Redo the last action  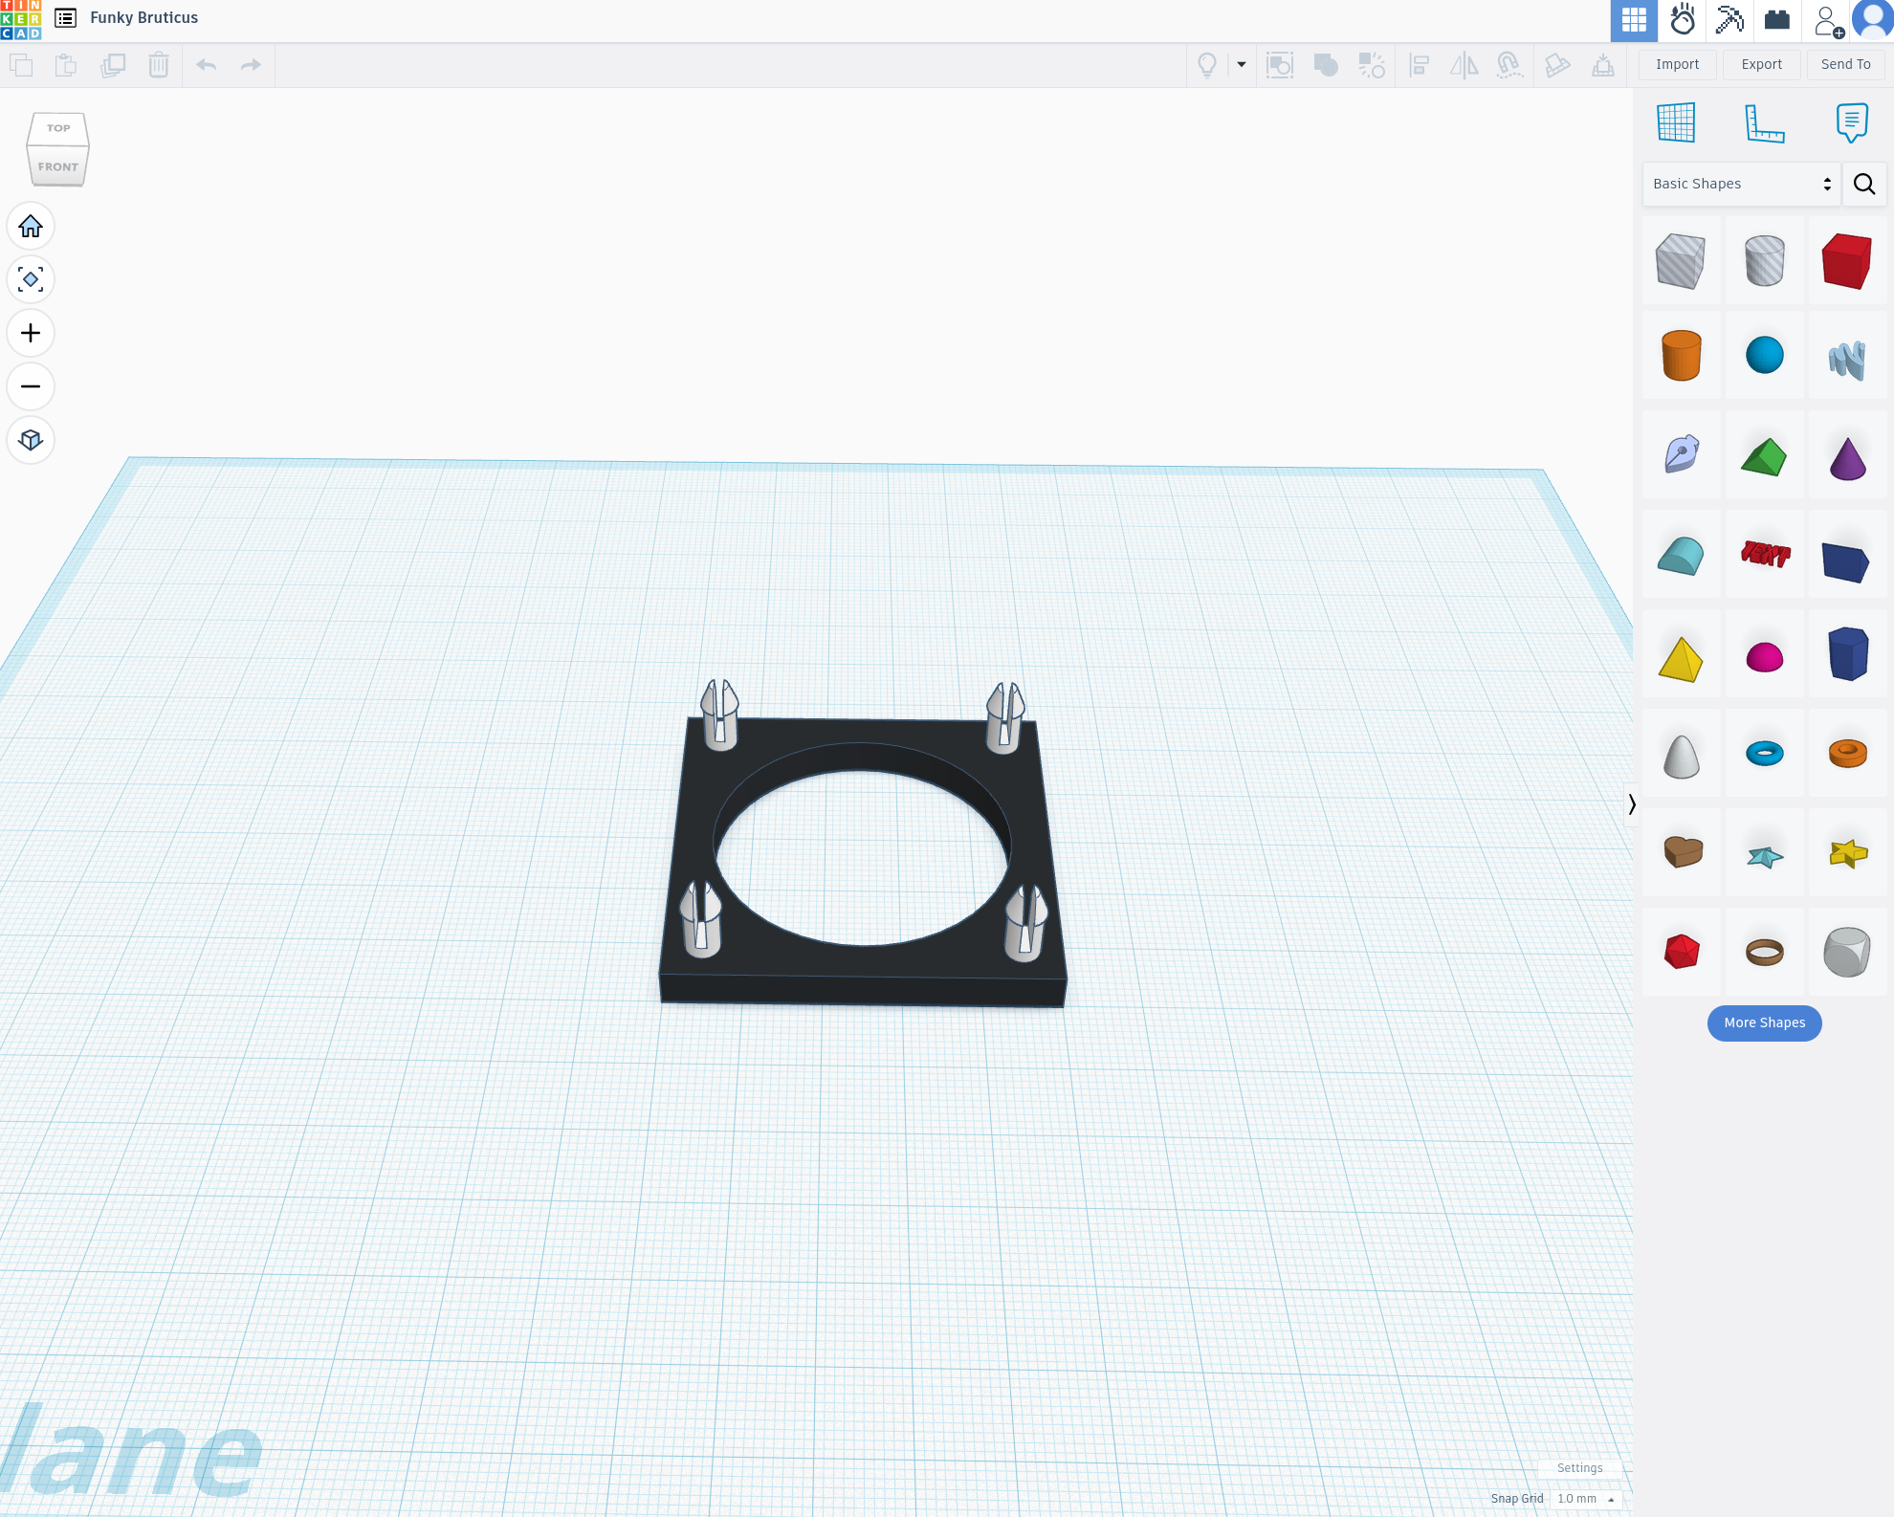251,65
